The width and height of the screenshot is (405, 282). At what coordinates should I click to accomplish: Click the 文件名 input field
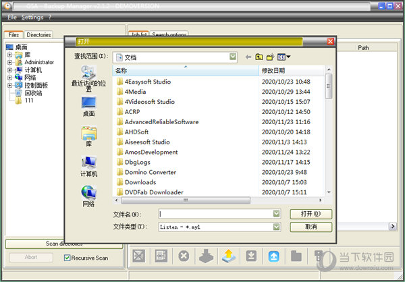pos(216,214)
